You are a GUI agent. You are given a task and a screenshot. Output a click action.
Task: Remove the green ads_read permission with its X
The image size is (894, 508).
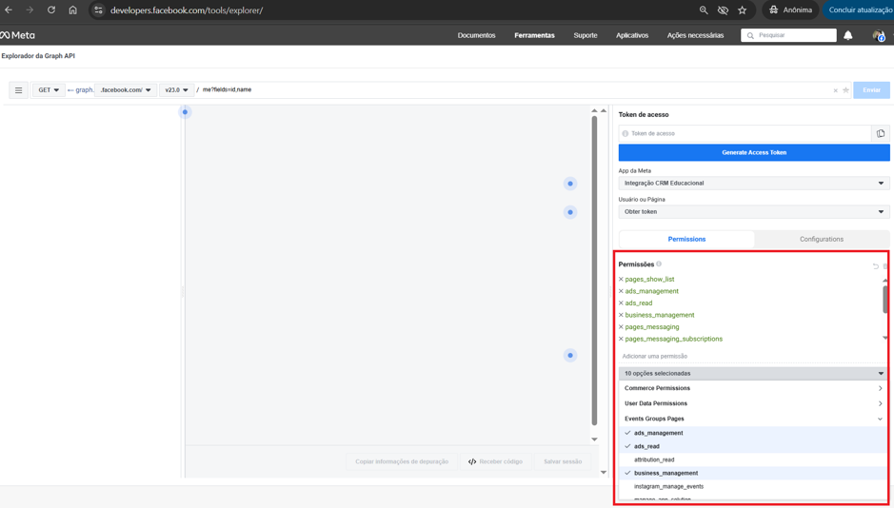621,303
